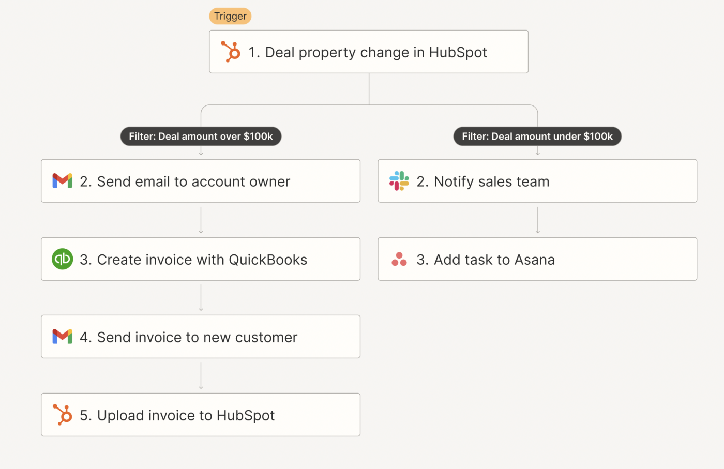Click the Gmail icon beside account owner email
The image size is (724, 469).
point(62,181)
